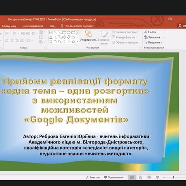
Task: Open align text dropdown
Action: [41, 37]
